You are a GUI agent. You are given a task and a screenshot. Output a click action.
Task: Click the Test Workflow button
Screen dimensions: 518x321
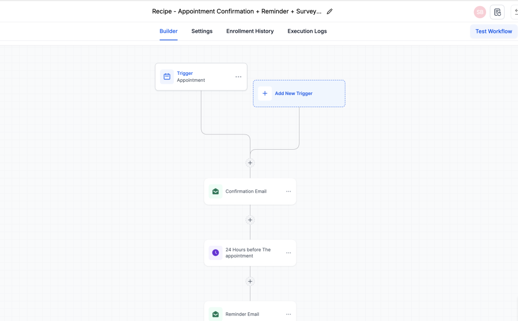[x=493, y=31]
